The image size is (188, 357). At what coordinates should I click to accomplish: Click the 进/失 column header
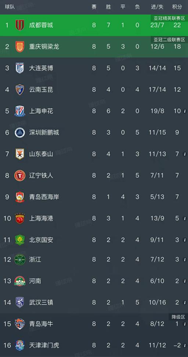157,7
